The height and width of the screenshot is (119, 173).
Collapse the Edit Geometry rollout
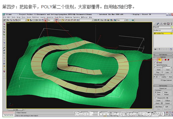pyautogui.click(x=163, y=86)
